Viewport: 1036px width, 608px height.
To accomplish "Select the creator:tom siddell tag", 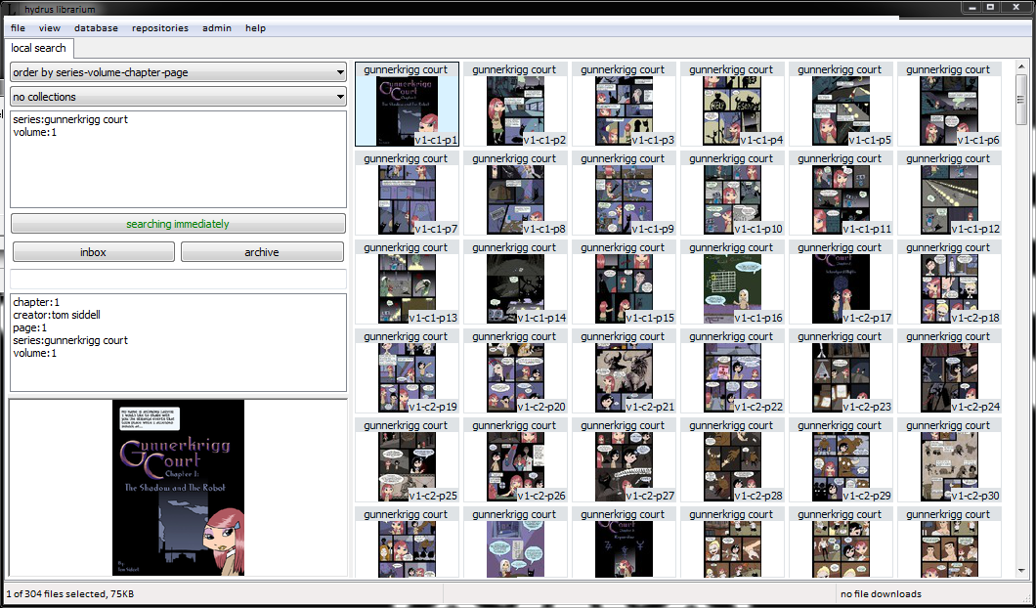I will click(57, 315).
